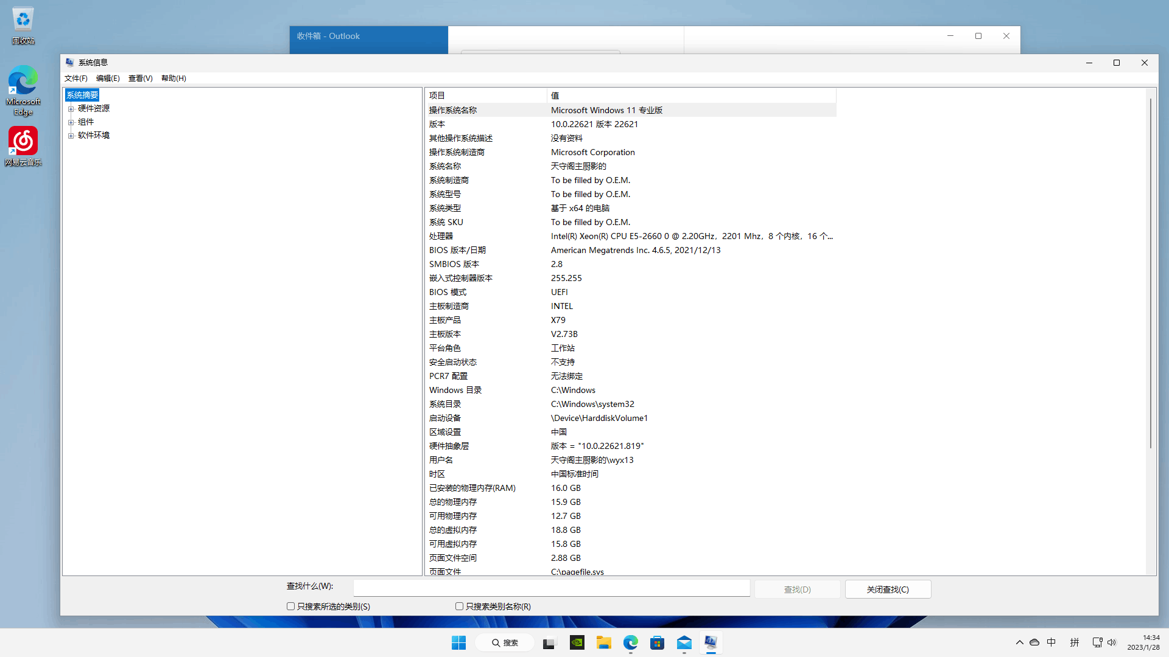The image size is (1169, 657).
Task: Open Task View in the taskbar
Action: coord(549,642)
